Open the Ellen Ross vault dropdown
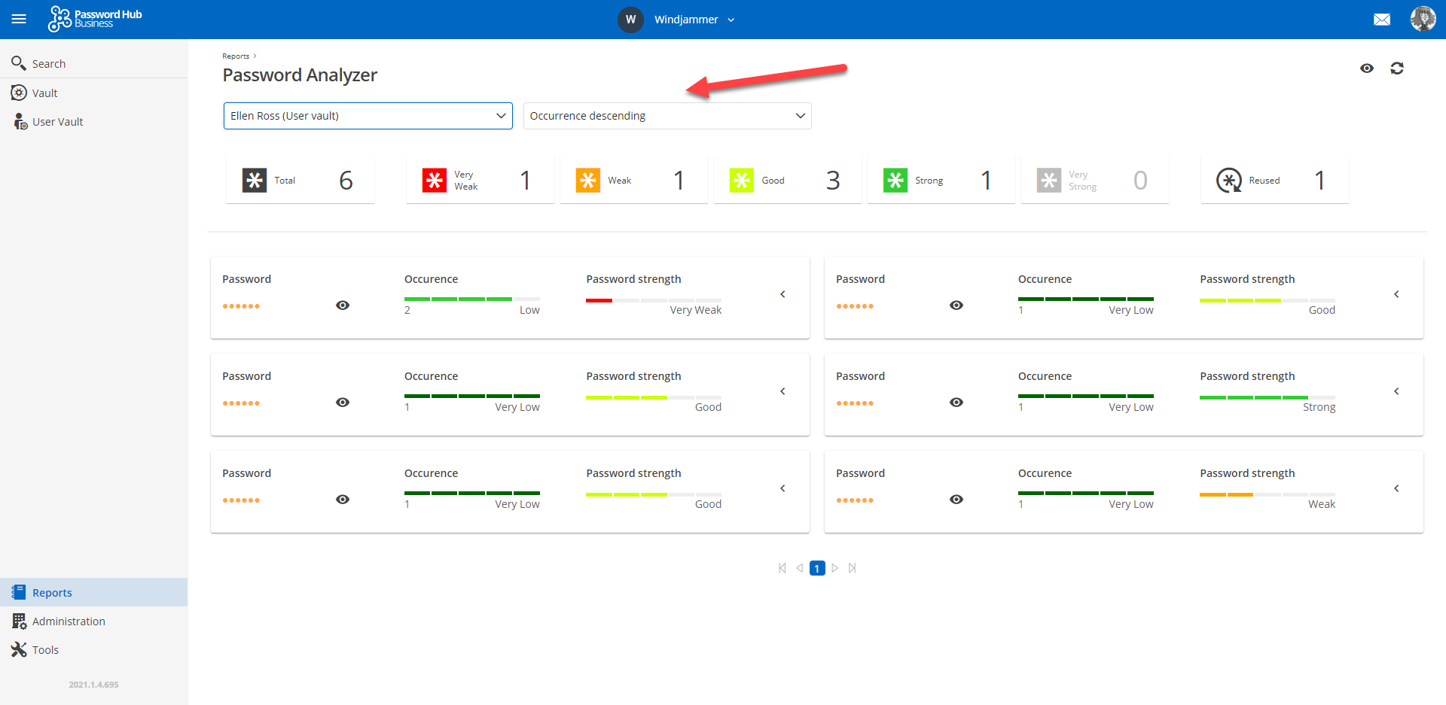 coord(368,116)
